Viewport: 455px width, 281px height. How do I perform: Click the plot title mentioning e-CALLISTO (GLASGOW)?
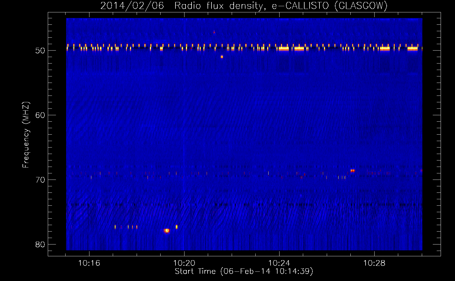(x=244, y=6)
